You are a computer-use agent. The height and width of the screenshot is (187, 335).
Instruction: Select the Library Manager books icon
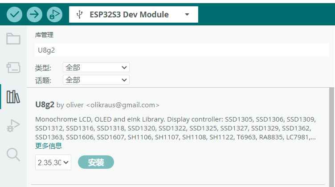[13, 97]
